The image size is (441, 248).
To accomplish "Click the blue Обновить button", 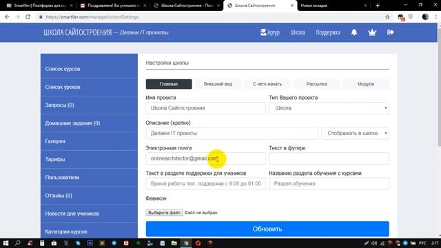I will tap(267, 229).
